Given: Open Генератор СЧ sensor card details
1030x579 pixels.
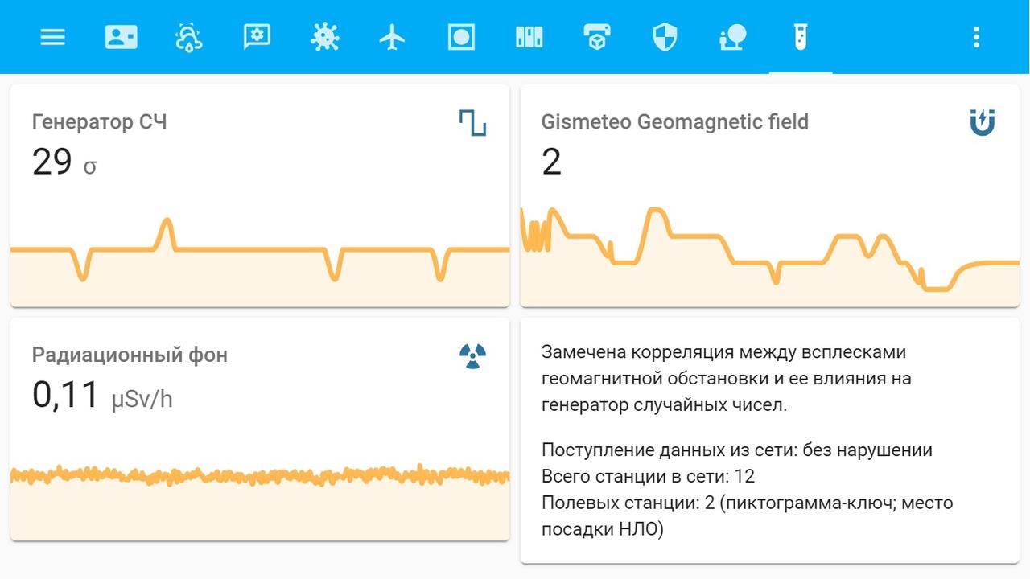Looking at the screenshot, I should tap(260, 195).
